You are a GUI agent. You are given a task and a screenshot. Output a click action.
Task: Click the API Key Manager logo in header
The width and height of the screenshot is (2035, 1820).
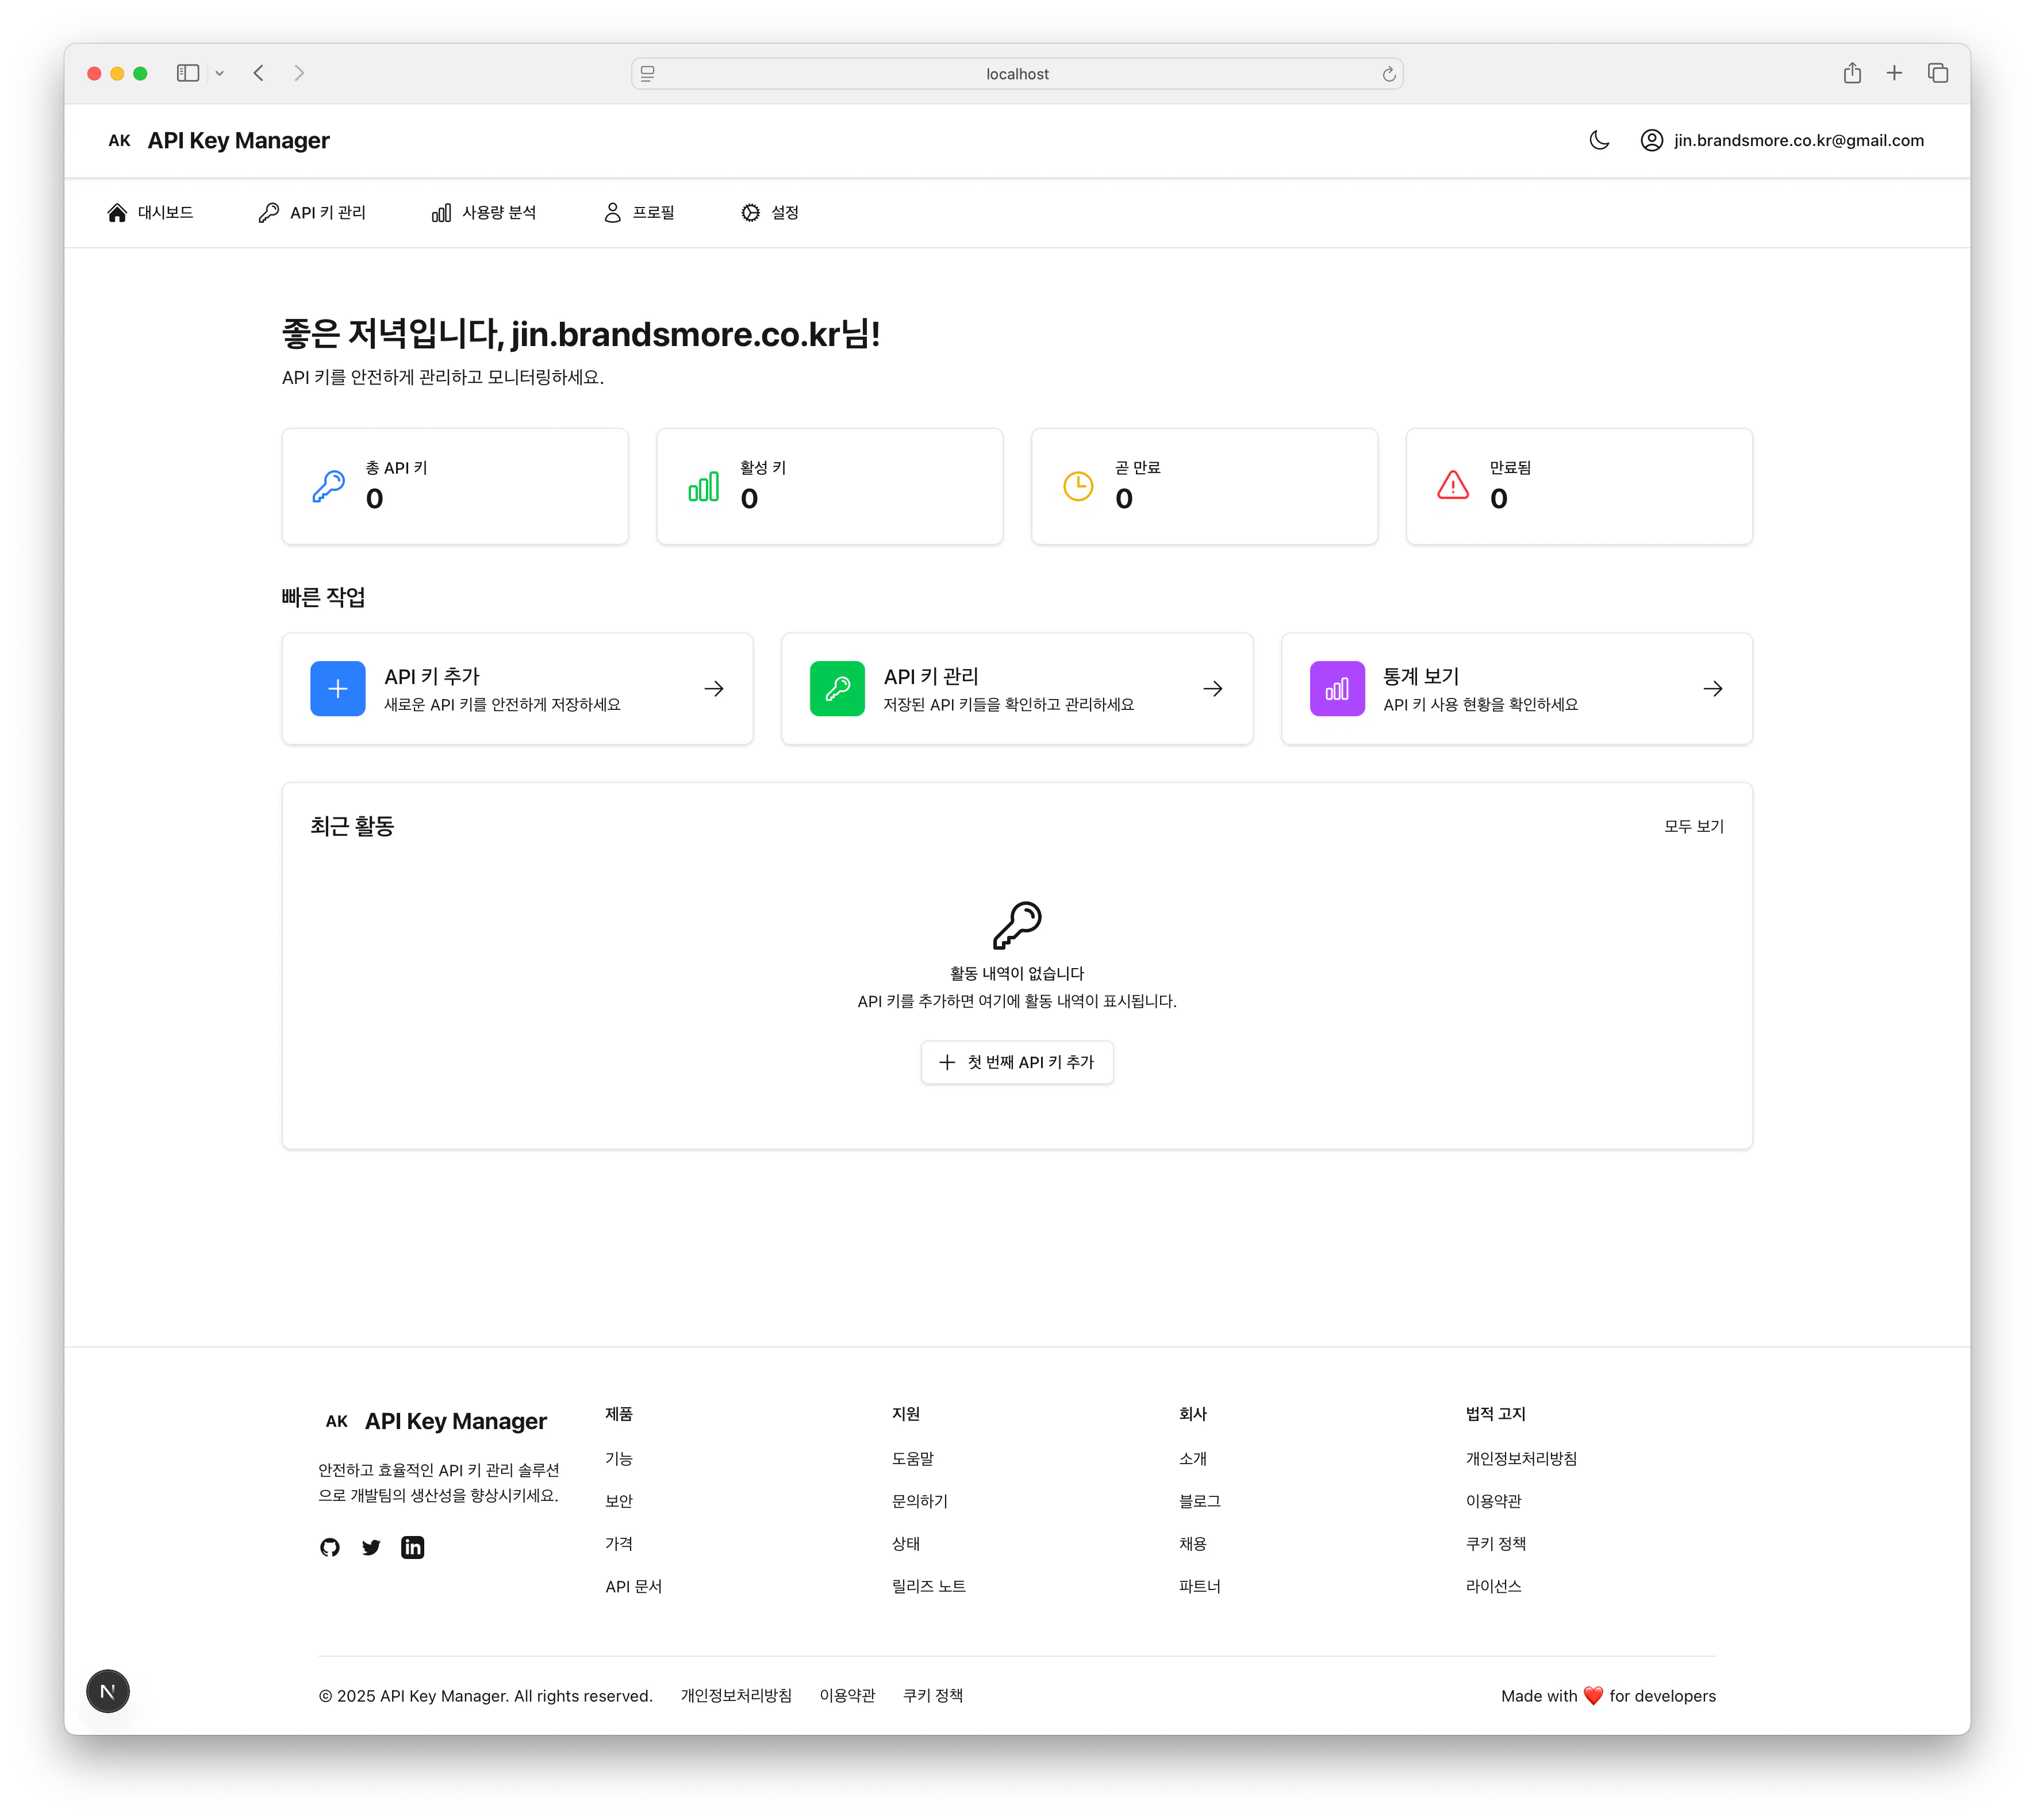click(x=218, y=140)
